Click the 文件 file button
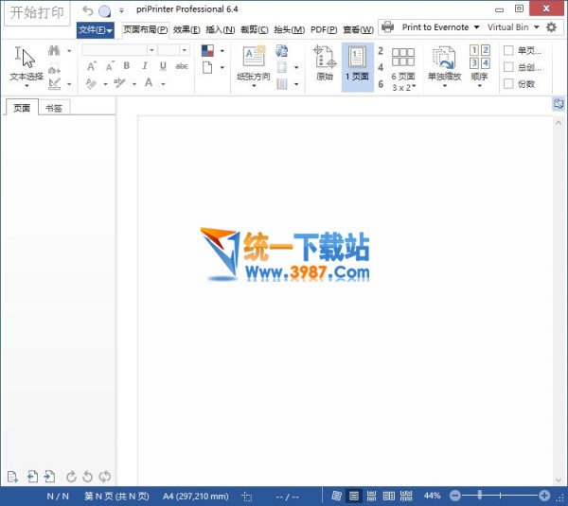 (95, 29)
